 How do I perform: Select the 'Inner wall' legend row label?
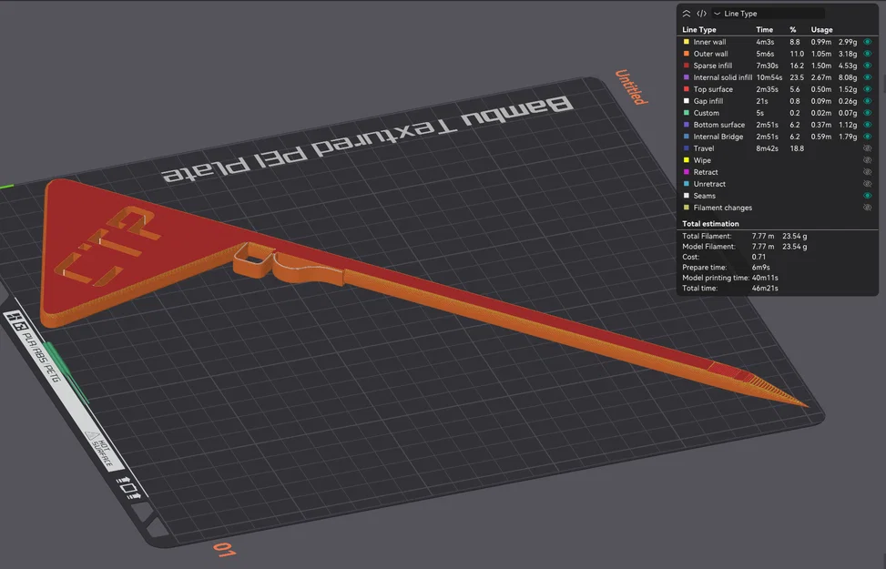709,42
